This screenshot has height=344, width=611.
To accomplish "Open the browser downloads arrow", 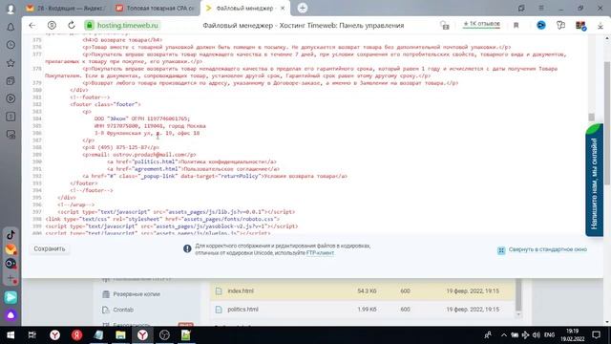I will point(600,26).
